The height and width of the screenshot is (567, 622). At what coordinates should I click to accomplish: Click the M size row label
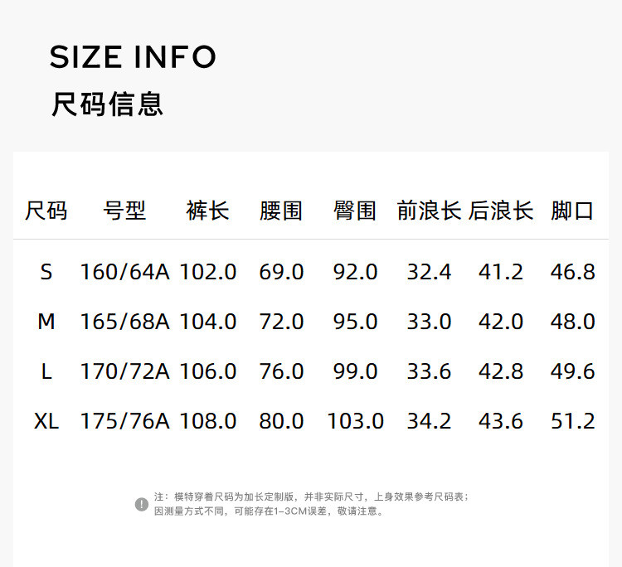pyautogui.click(x=46, y=321)
